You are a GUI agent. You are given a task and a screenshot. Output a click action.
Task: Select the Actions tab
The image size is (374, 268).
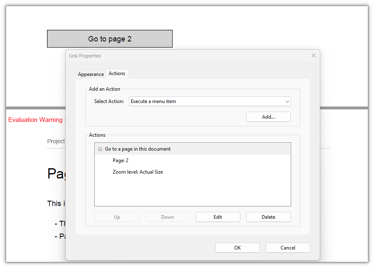click(117, 73)
